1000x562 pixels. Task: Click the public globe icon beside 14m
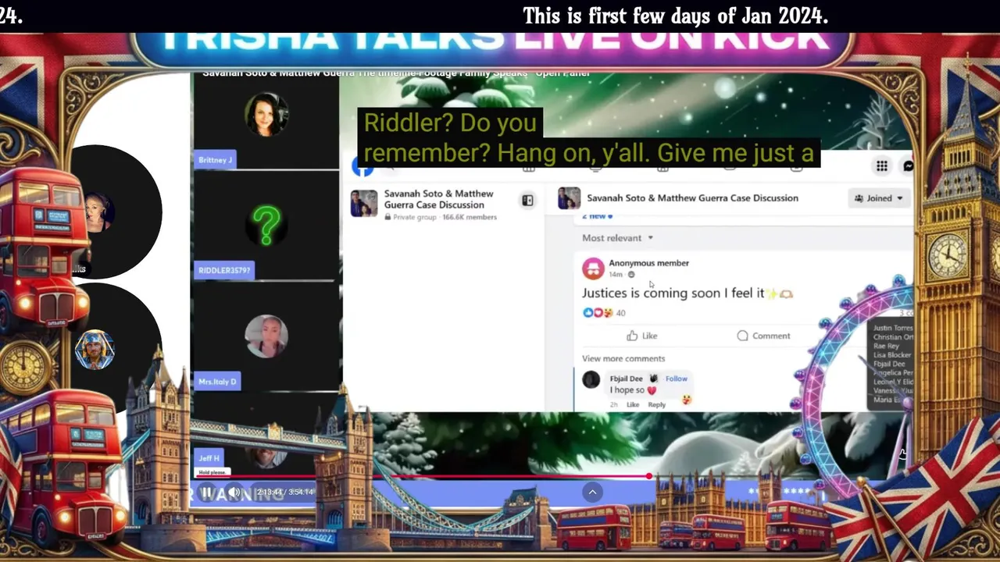(x=631, y=275)
